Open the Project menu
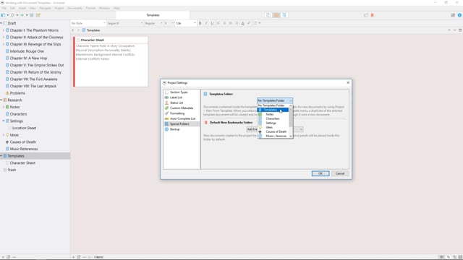463x260 pixels. click(x=59, y=8)
